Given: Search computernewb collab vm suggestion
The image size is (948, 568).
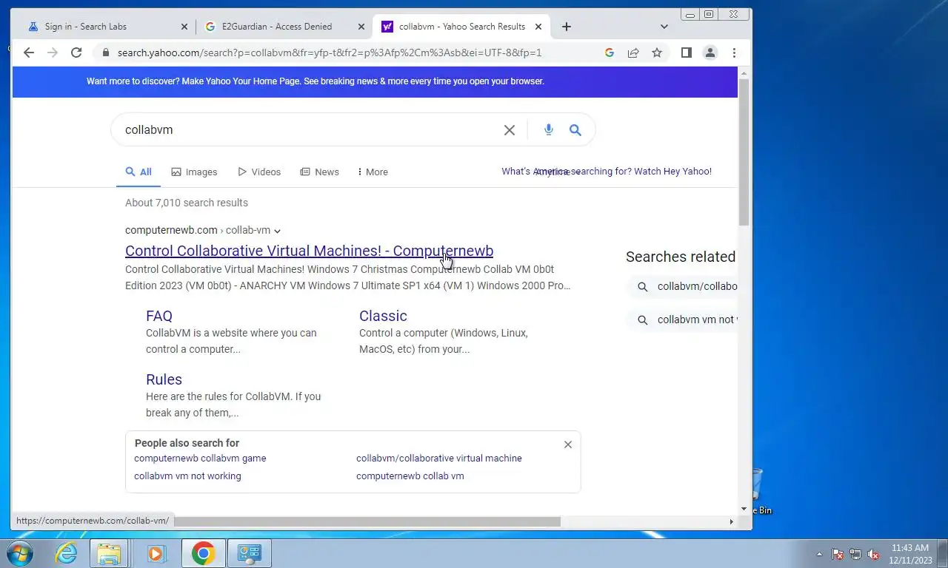Looking at the screenshot, I should pos(410,476).
